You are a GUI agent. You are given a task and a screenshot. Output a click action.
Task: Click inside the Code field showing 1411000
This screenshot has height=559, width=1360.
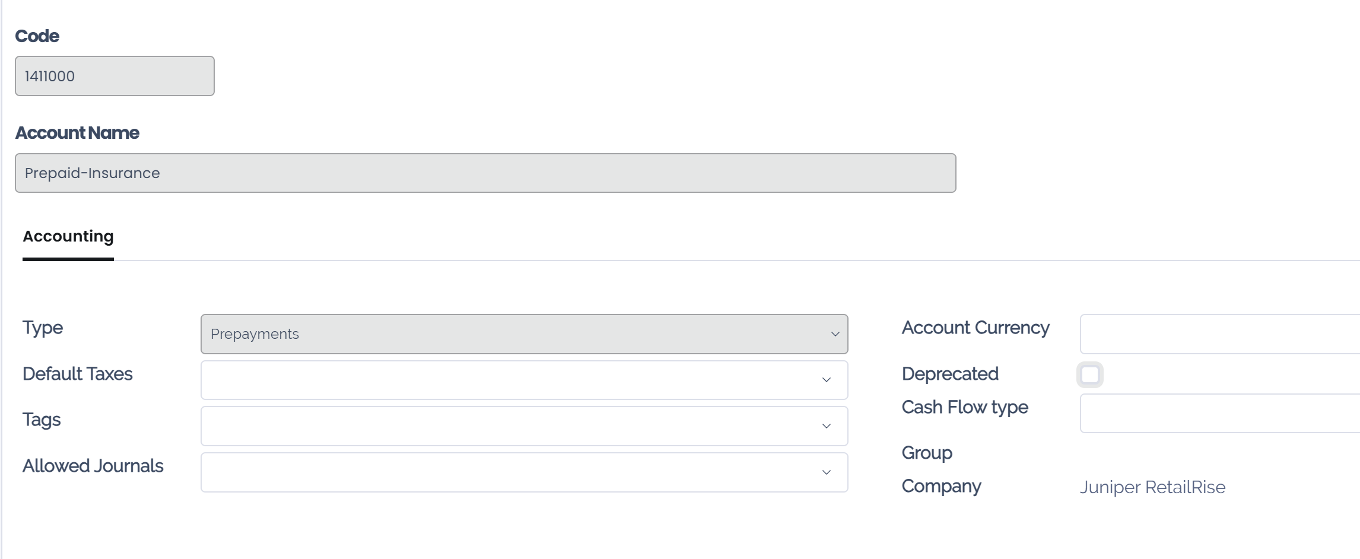[x=114, y=75]
